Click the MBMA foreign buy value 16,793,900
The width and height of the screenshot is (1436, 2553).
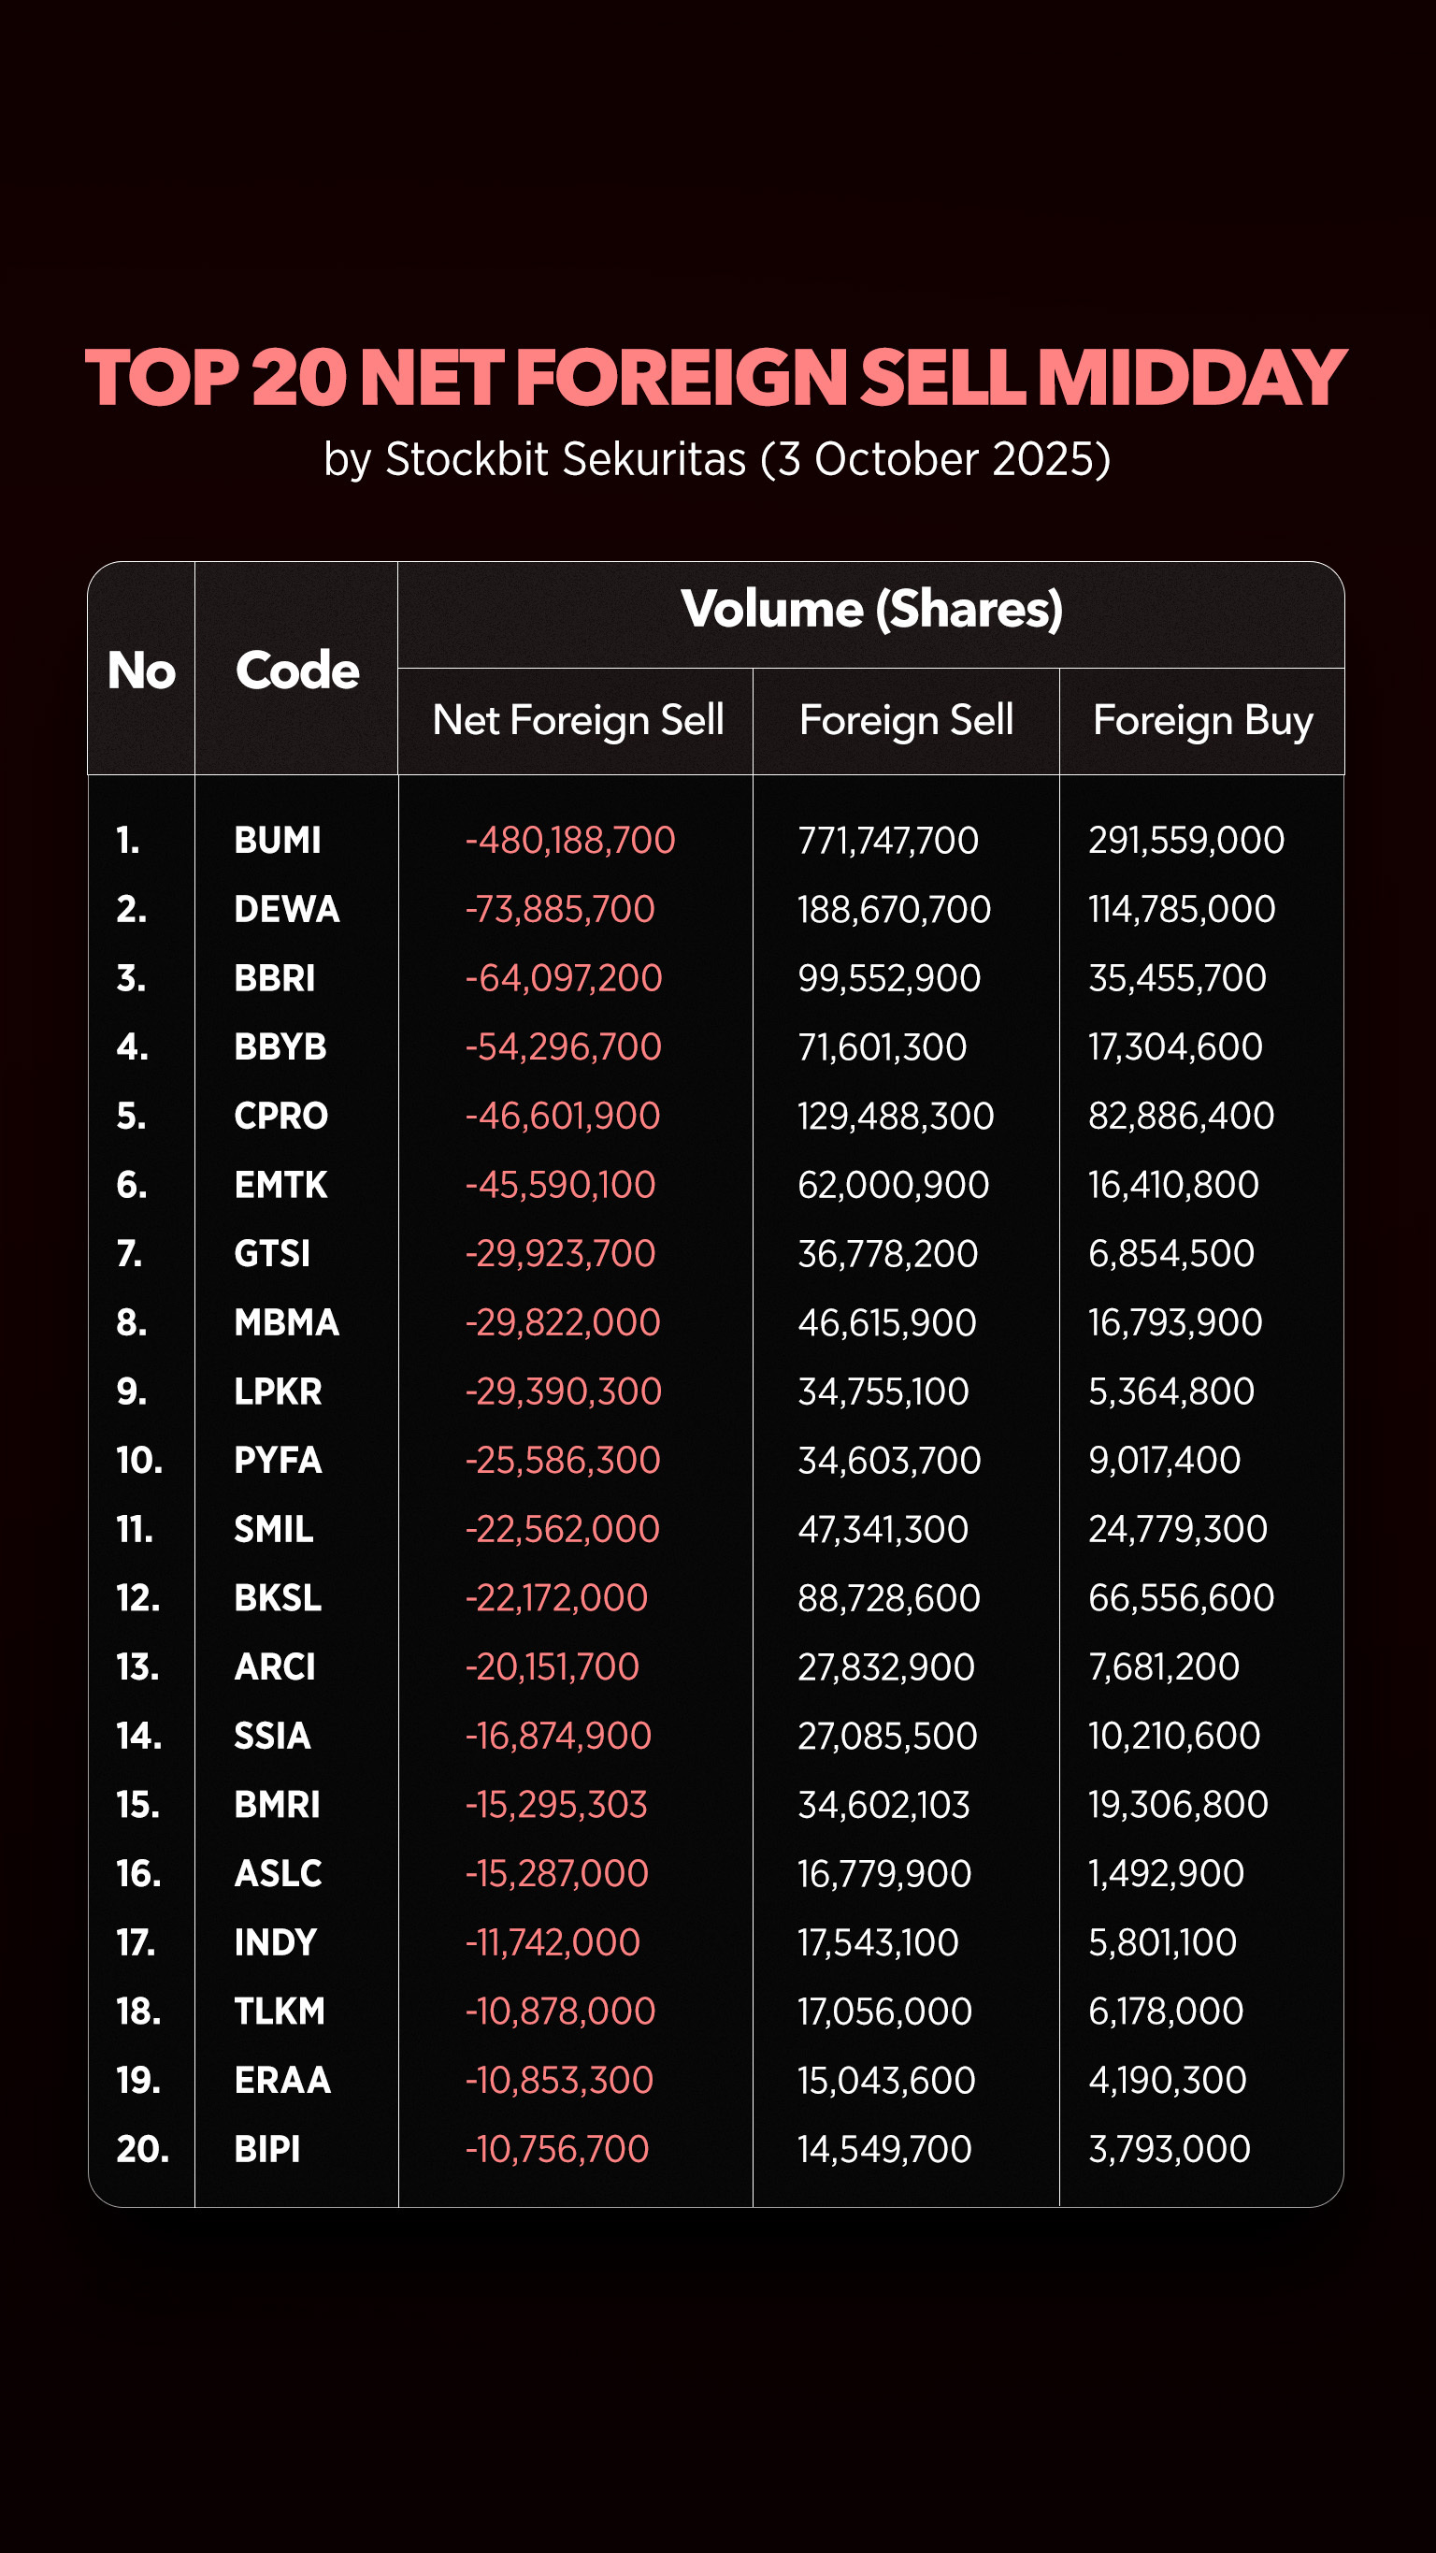coord(1174,1322)
